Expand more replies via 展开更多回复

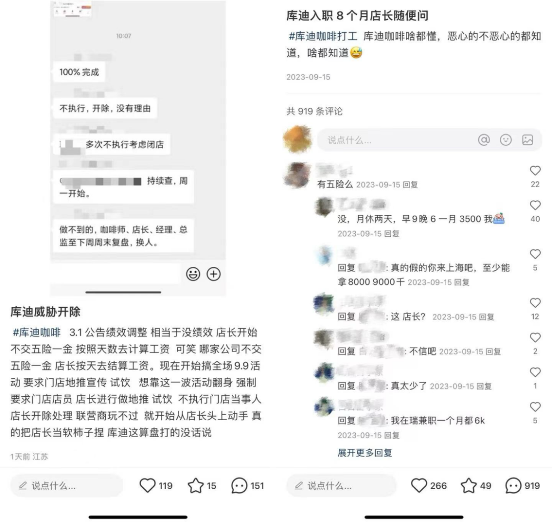365,452
